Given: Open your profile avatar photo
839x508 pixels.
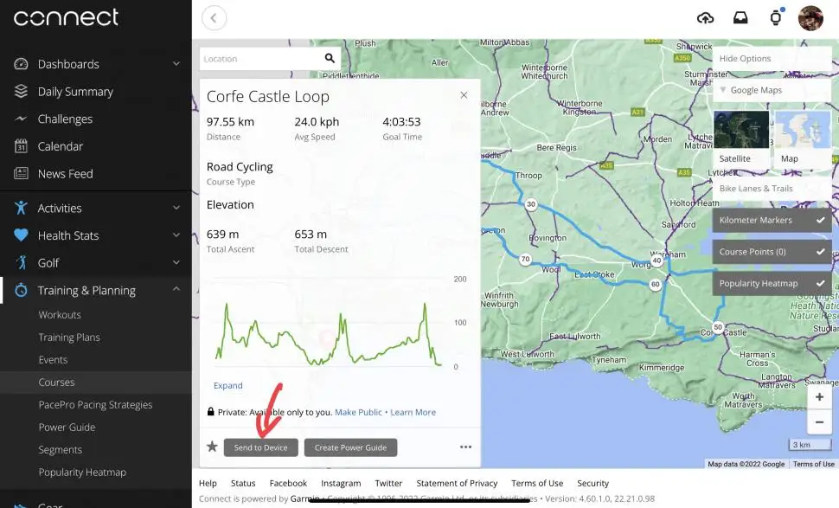Looking at the screenshot, I should (810, 17).
